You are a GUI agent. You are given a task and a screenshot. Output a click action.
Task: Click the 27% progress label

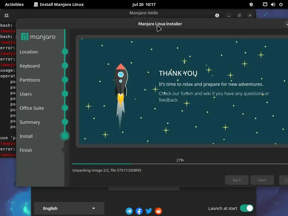pos(180,160)
